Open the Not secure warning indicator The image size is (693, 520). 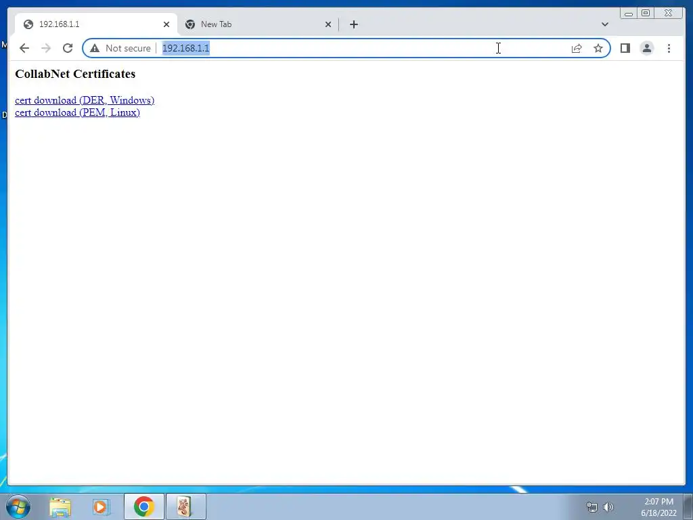click(120, 48)
